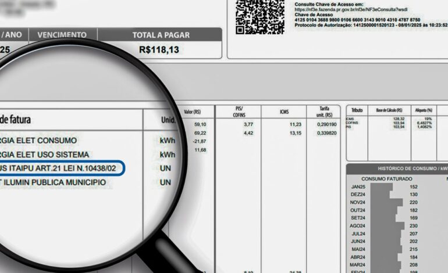Screen dimensions: 448x273
Task: Select the unit tariff 0,339820
Action: tap(327, 133)
